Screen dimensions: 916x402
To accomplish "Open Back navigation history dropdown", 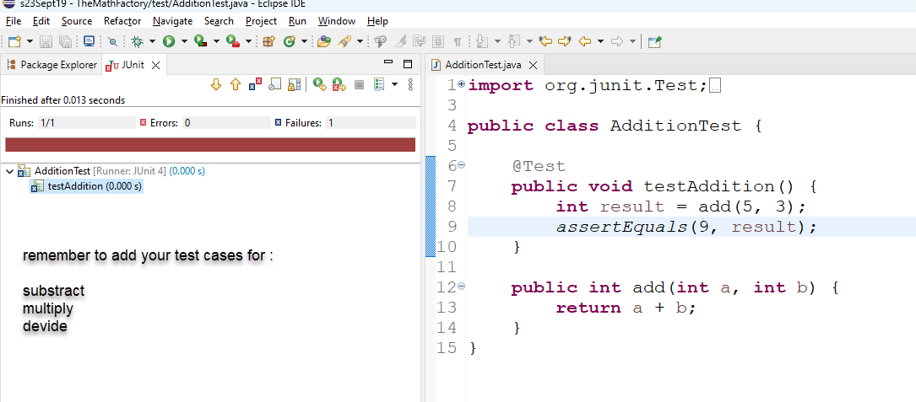I will [600, 41].
